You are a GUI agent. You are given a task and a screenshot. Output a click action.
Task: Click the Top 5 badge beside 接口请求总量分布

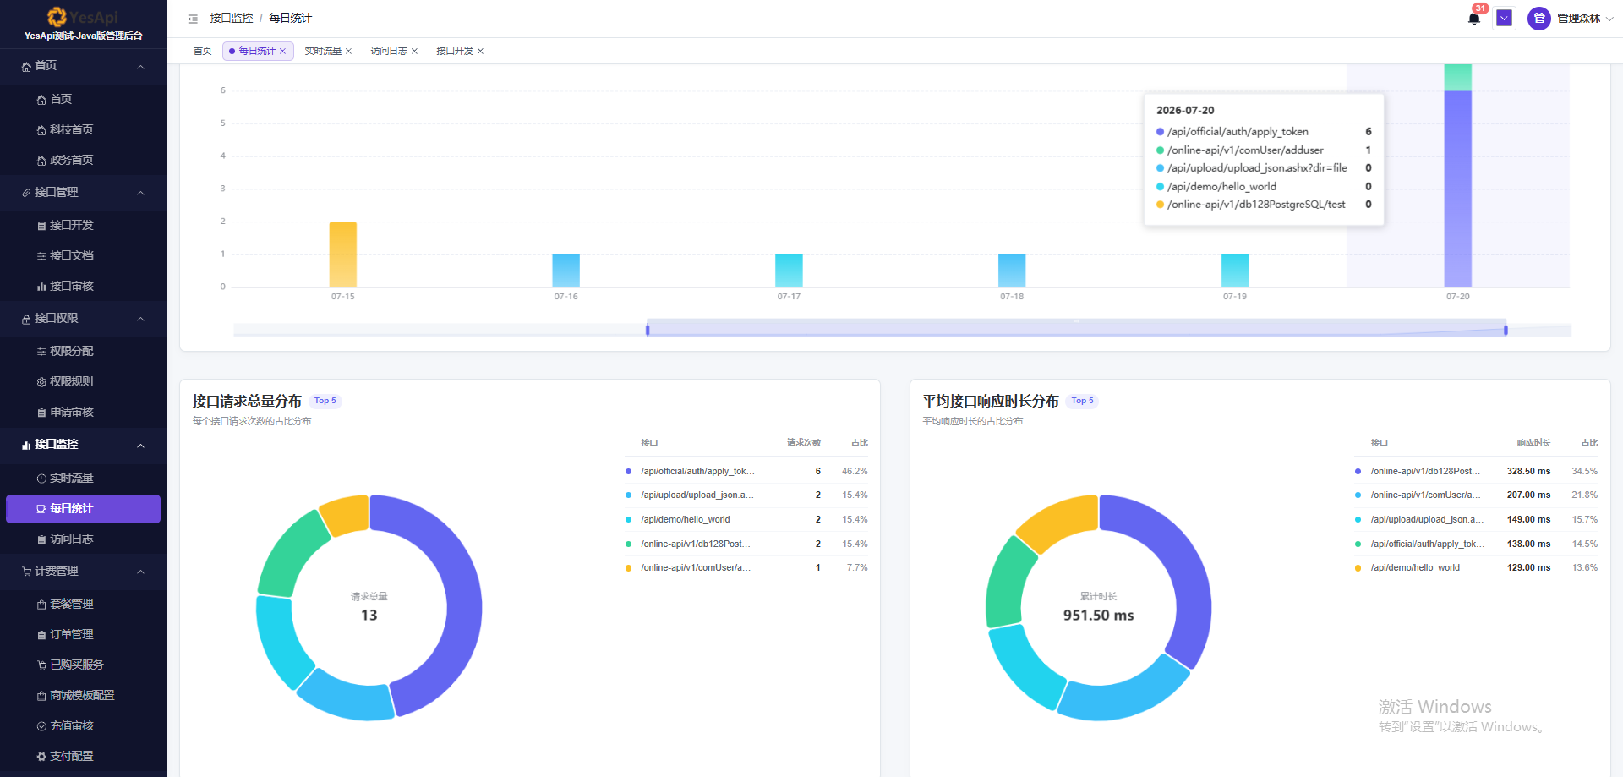325,401
